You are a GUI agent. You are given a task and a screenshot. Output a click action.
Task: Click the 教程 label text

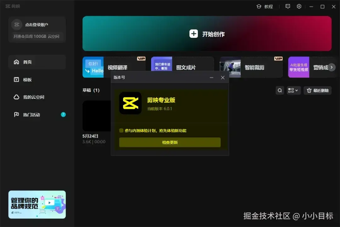click(269, 7)
